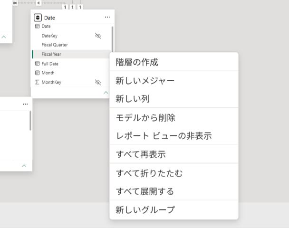Toggle the hidden eye icon on MonthKey
Screen dimensions: 289x228
(x=98, y=82)
